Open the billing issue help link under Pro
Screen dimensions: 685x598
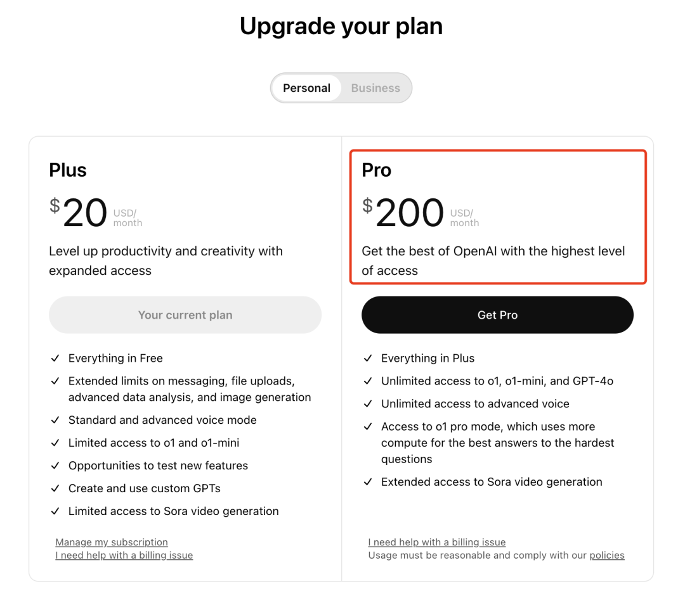[437, 542]
